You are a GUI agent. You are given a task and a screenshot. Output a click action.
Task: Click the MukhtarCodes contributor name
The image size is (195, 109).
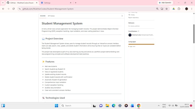click(136, 35)
